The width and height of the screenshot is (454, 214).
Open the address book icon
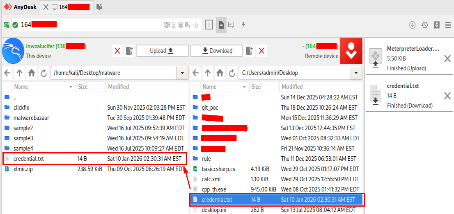click(437, 25)
